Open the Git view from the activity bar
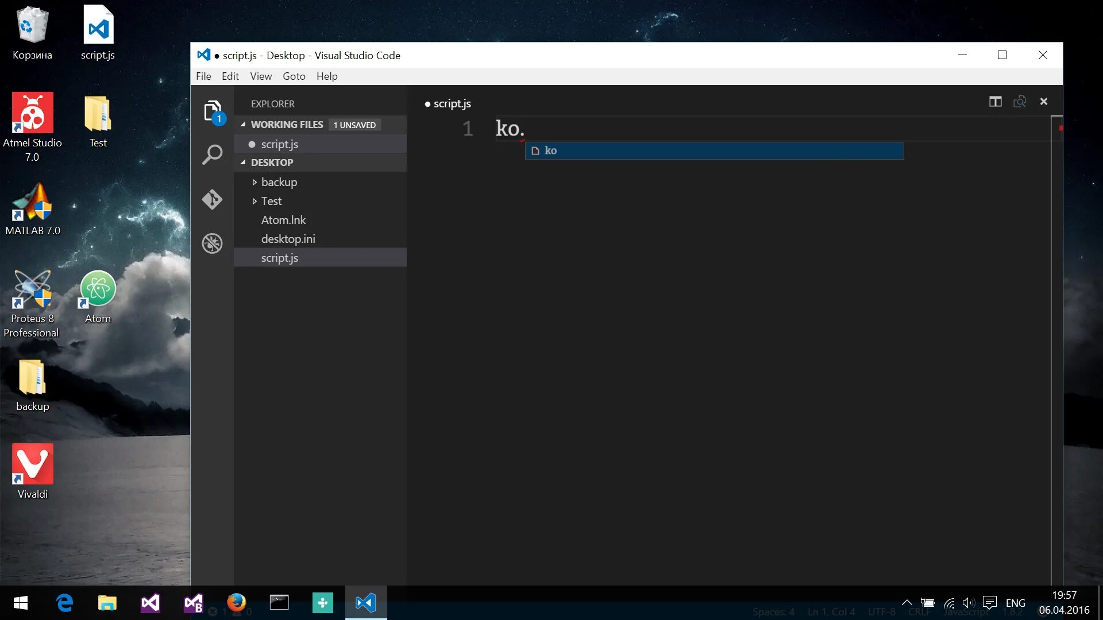The image size is (1103, 620). [213, 199]
